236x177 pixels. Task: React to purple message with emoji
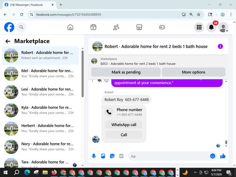tap(107, 81)
